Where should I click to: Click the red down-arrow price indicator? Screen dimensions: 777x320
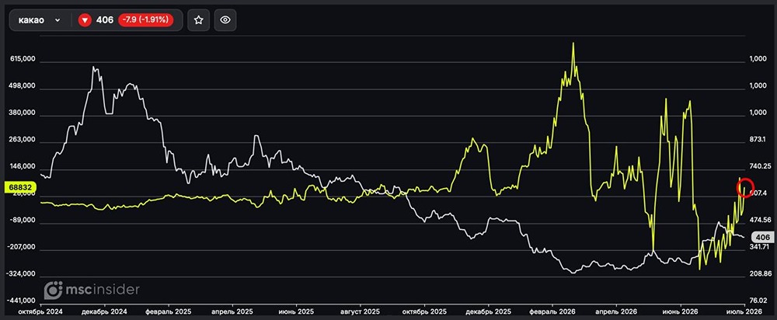[85, 20]
